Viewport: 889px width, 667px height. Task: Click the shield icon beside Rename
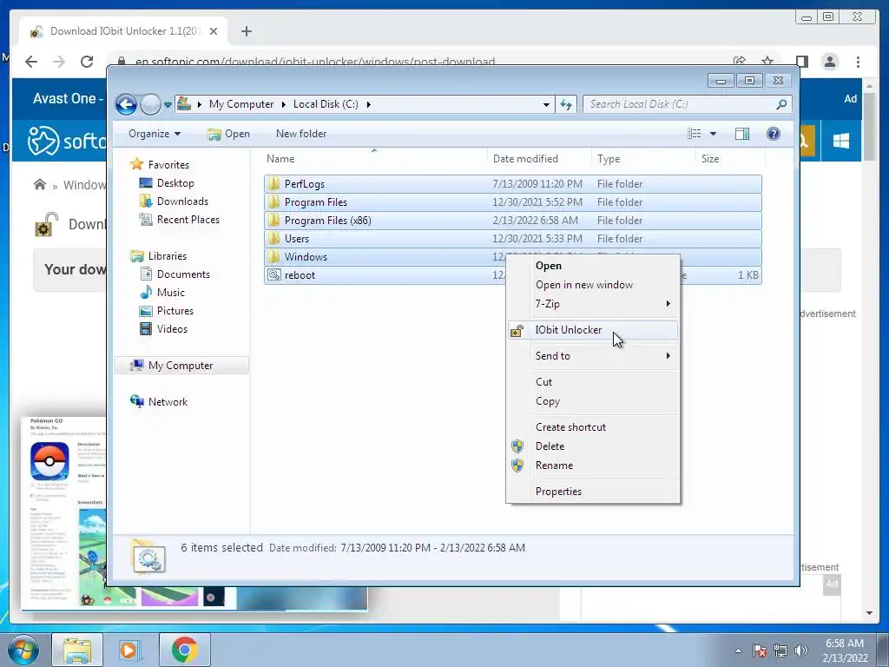pyautogui.click(x=517, y=466)
